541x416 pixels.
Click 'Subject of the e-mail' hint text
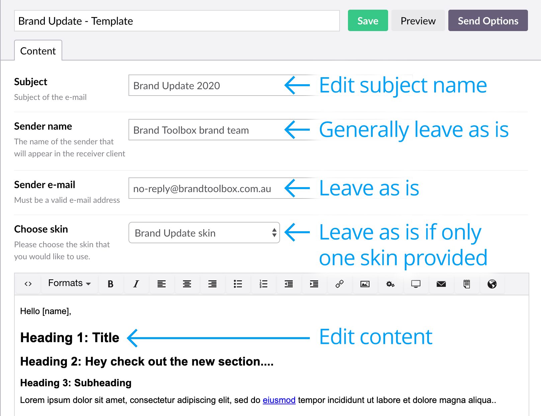51,97
